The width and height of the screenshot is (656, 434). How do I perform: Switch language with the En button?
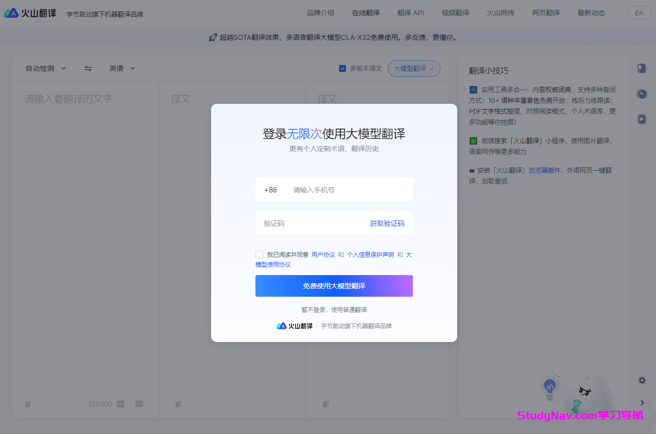pyautogui.click(x=639, y=13)
